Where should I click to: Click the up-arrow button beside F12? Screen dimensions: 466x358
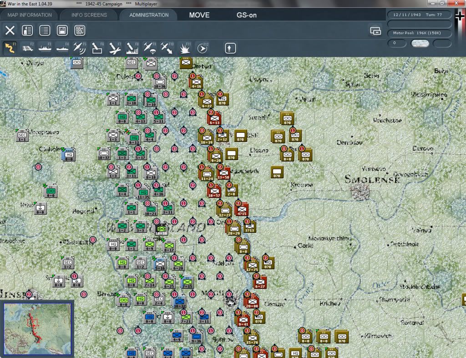click(230, 48)
